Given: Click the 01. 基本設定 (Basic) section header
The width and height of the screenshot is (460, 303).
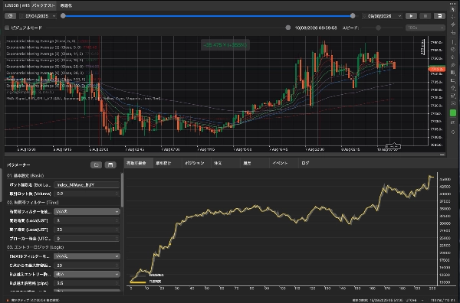Looking at the screenshot, I should (25, 175).
